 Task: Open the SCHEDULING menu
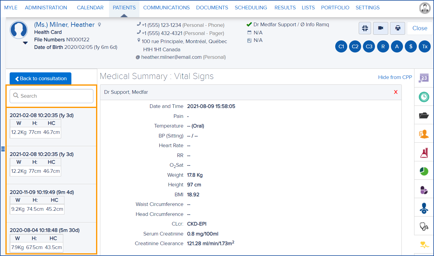tap(251, 8)
